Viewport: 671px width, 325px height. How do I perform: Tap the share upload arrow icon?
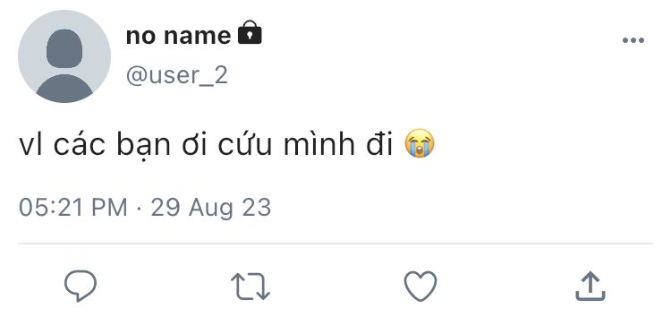(x=590, y=286)
